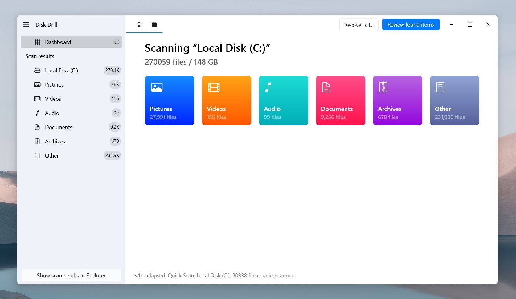
Task: Click the zip icon on Archives card
Action: click(383, 87)
